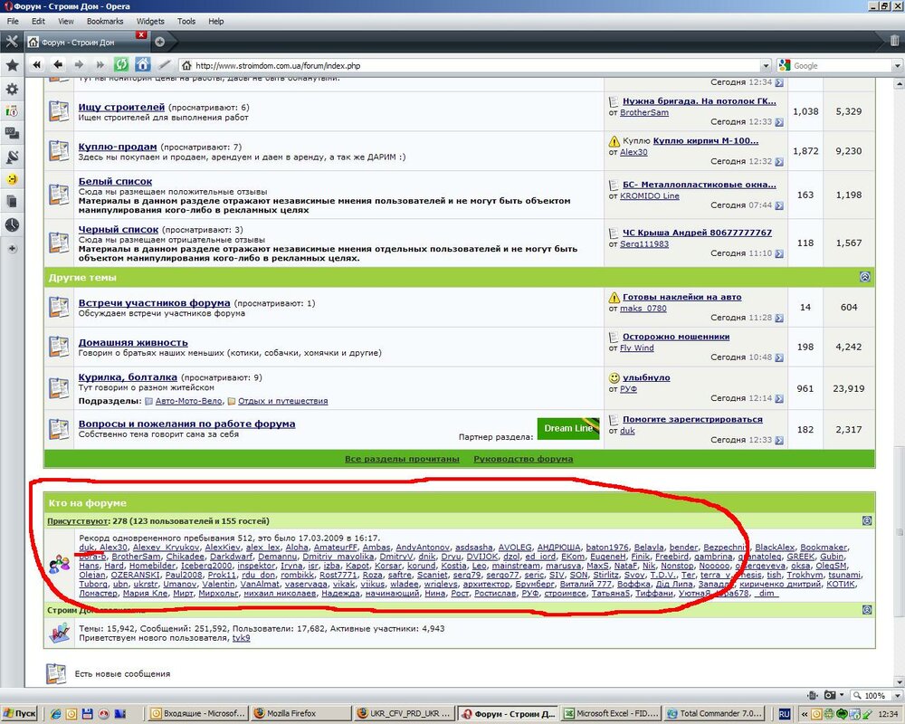
Task: Open the satellite dish panel in sidebar
Action: tap(12, 157)
